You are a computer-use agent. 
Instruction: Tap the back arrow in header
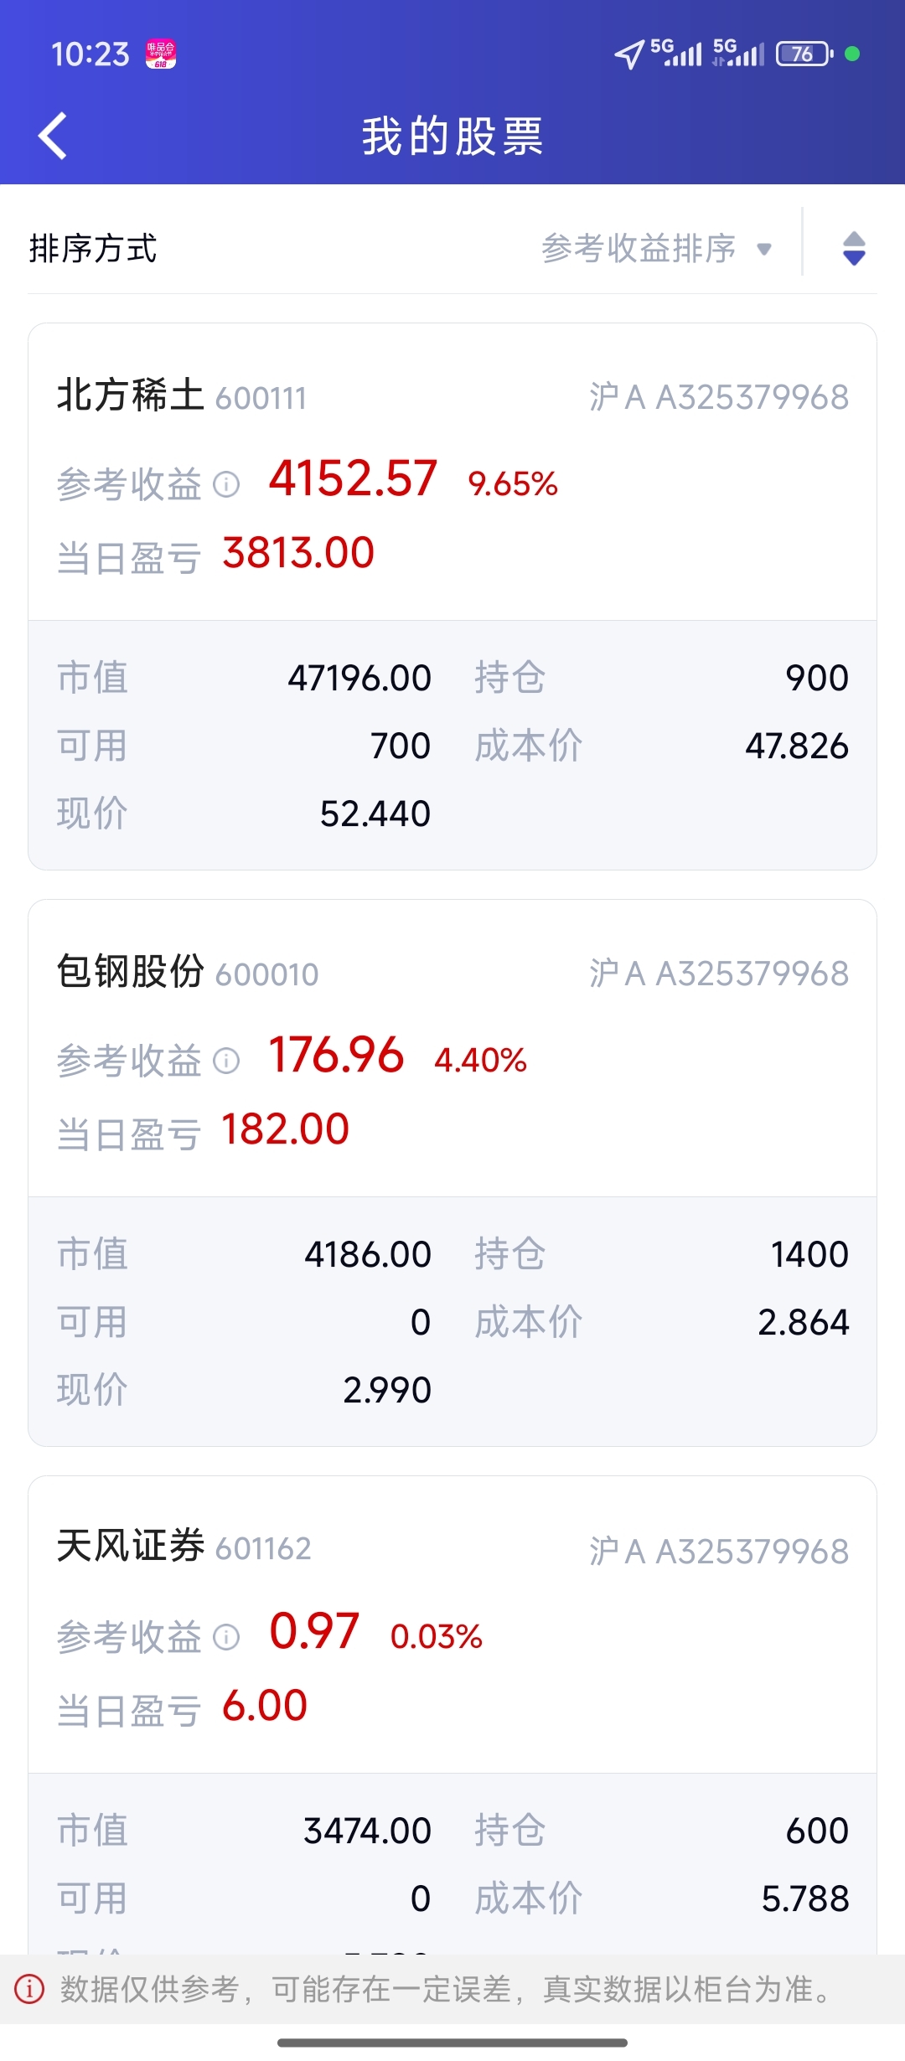click(53, 136)
